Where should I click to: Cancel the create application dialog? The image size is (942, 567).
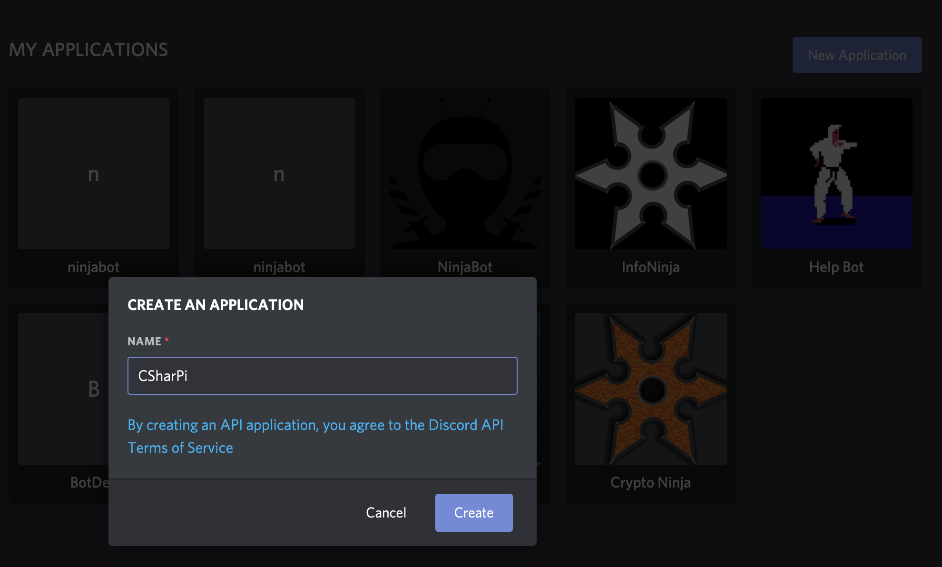[386, 512]
